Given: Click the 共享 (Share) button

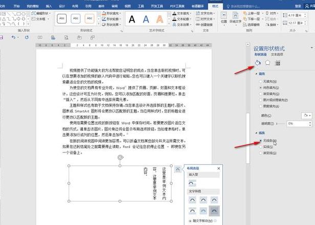Looking at the screenshot, I should pos(310,6).
